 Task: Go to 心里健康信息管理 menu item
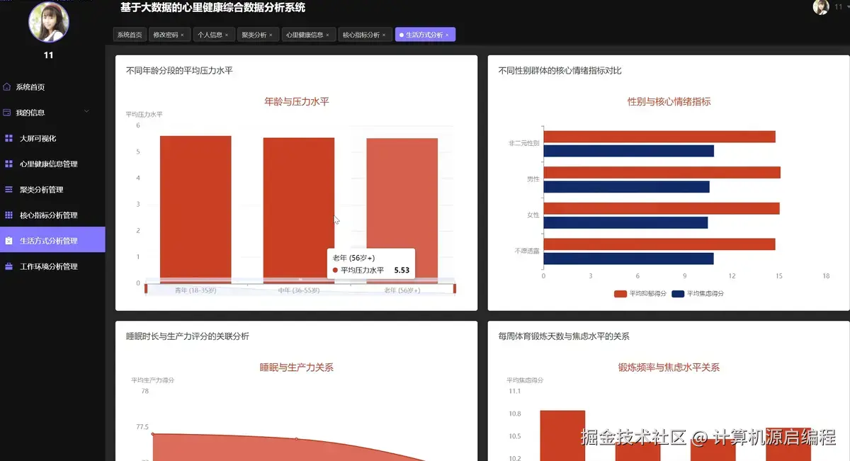pyautogui.click(x=49, y=164)
